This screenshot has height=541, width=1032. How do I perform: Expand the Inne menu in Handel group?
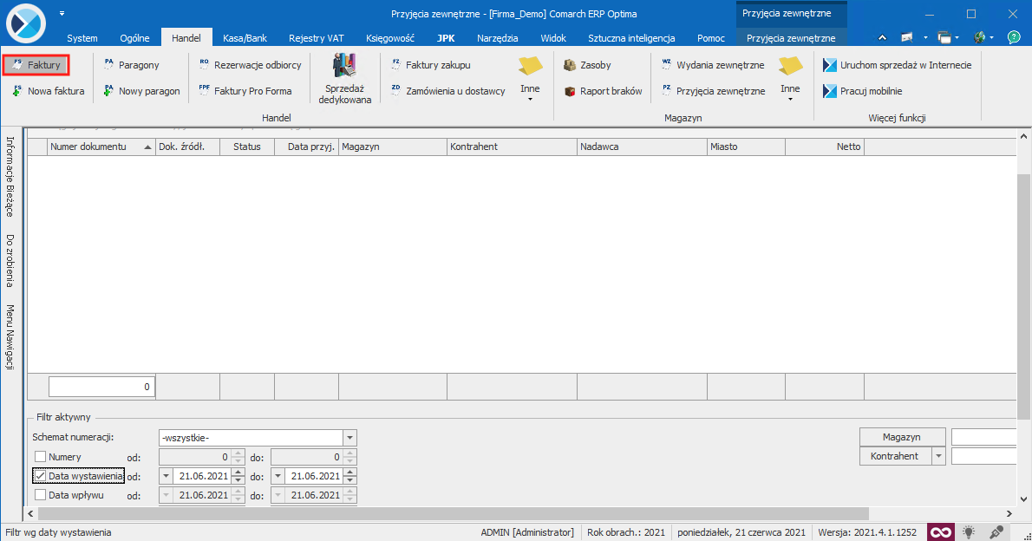coord(530,92)
